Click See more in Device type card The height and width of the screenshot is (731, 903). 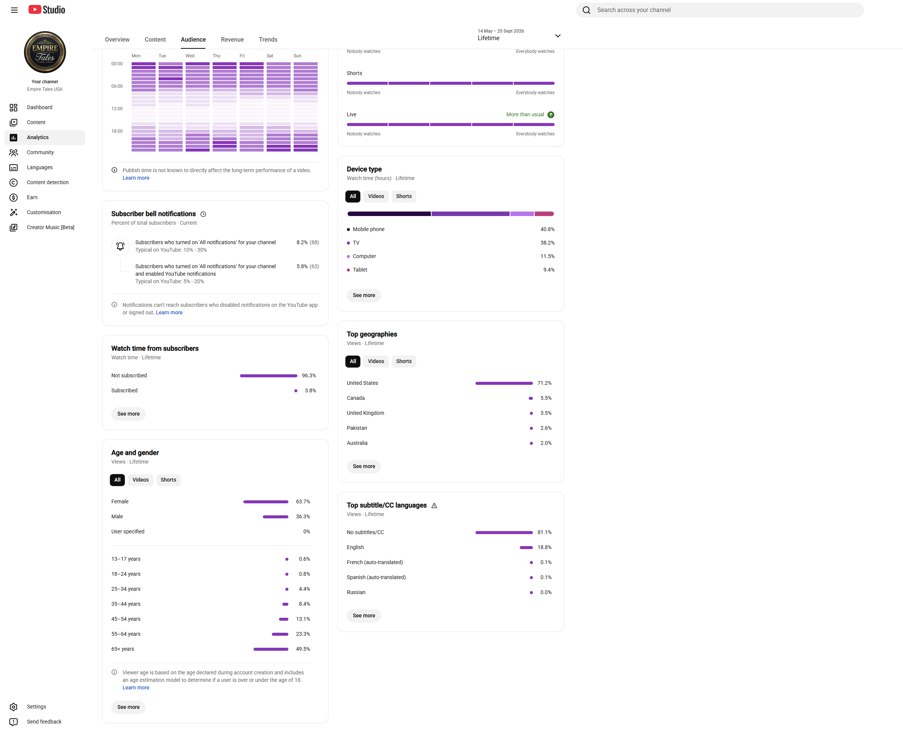[364, 295]
